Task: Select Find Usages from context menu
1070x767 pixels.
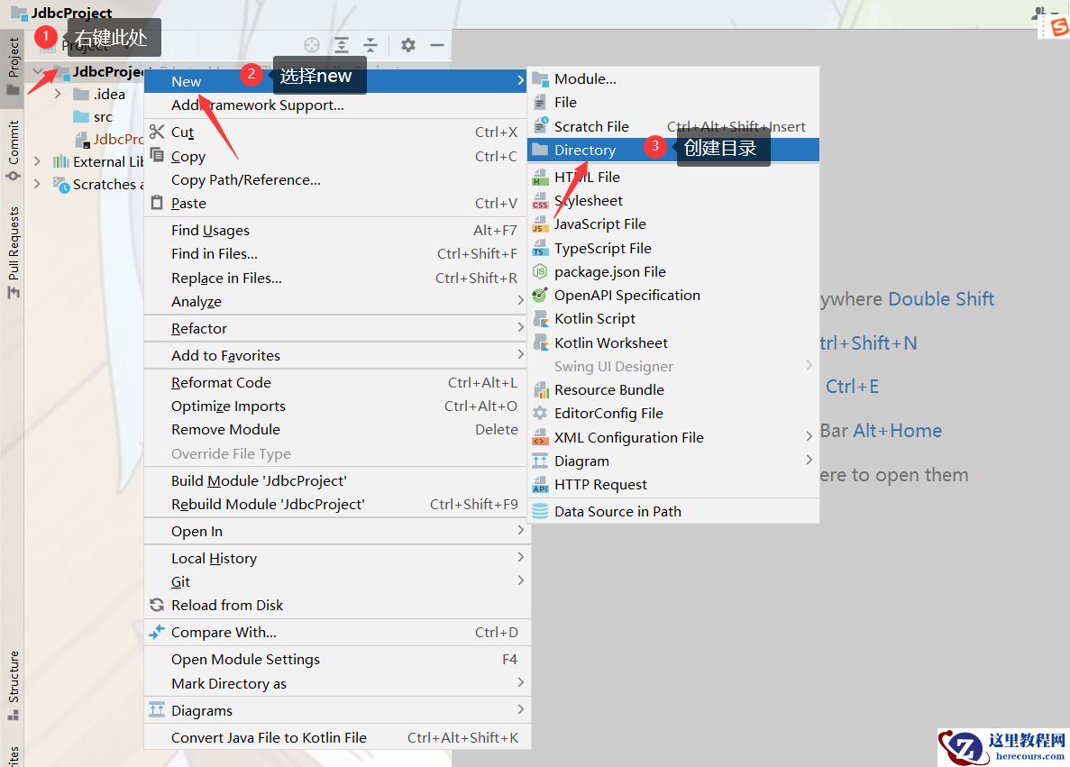Action: click(x=336, y=230)
